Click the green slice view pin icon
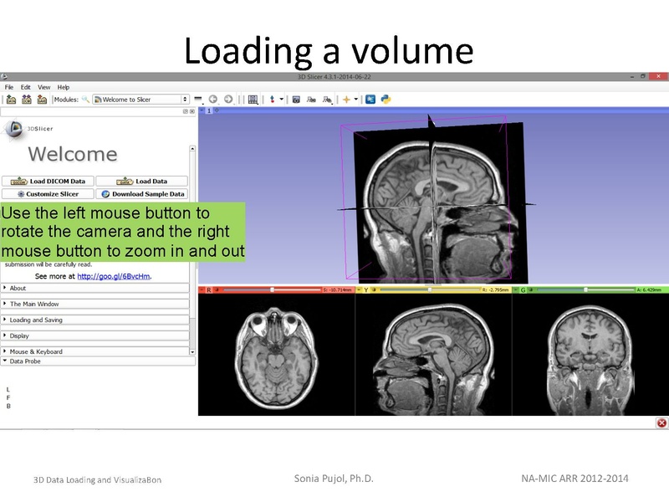This screenshot has height=502, width=669. click(515, 289)
